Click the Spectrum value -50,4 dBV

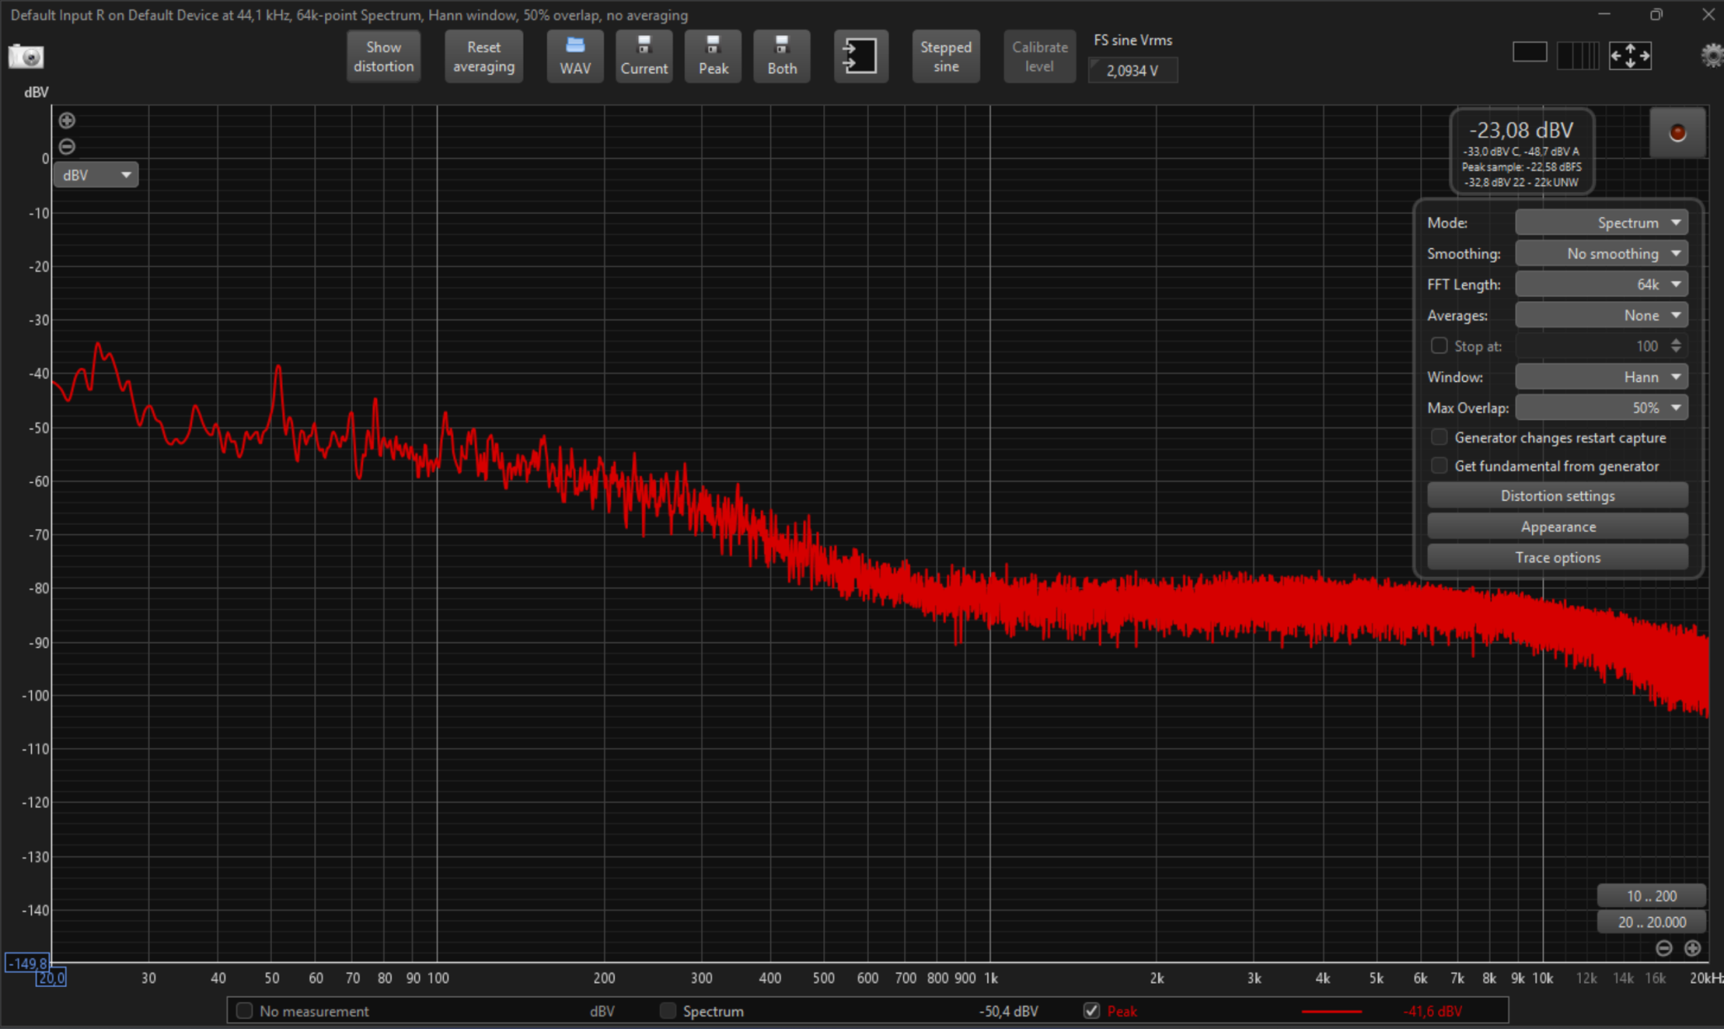click(x=1008, y=1011)
